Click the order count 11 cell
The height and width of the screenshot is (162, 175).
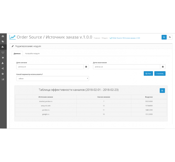coord(104,110)
